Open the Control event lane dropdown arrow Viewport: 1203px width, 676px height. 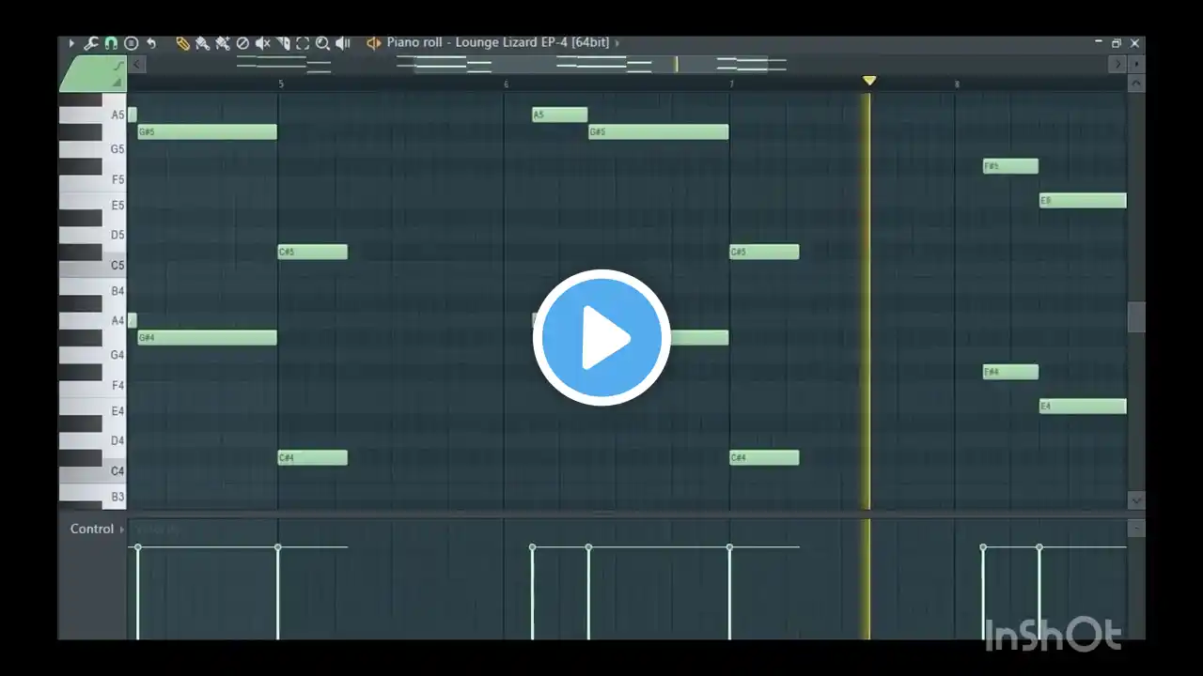pyautogui.click(x=121, y=530)
